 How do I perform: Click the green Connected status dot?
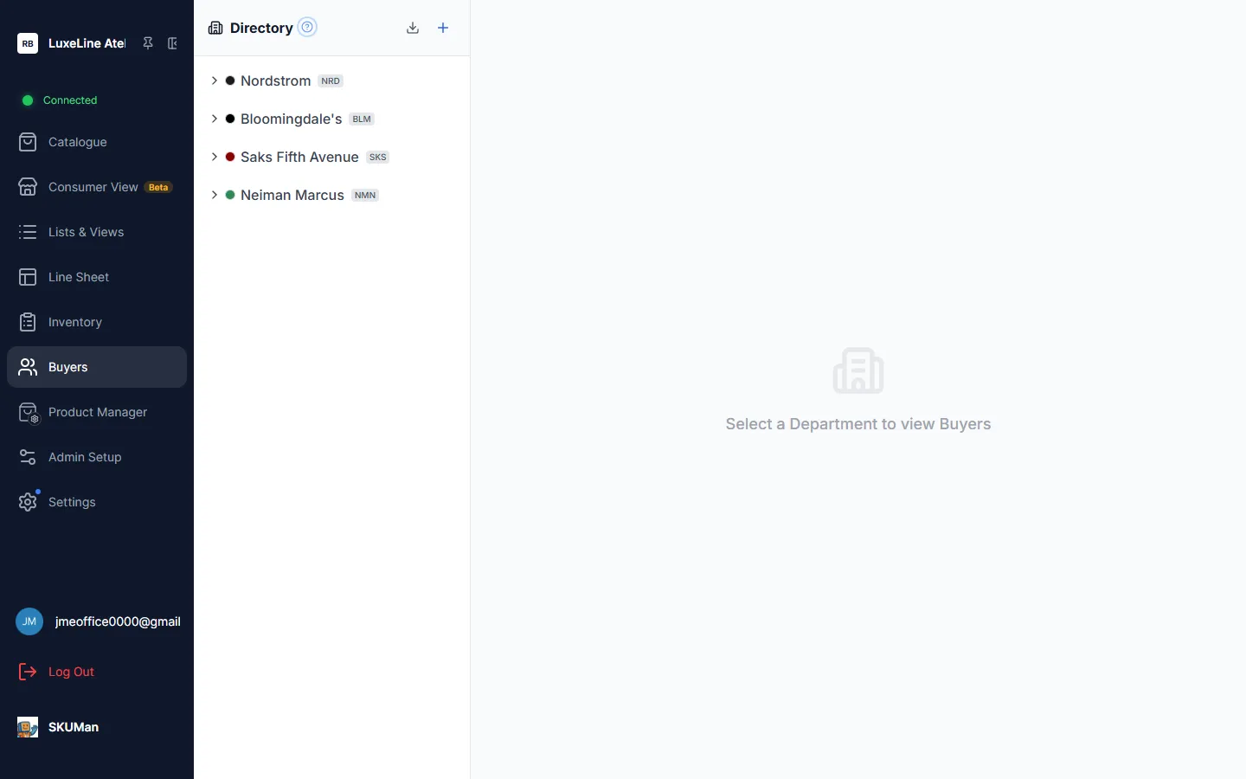coord(28,100)
